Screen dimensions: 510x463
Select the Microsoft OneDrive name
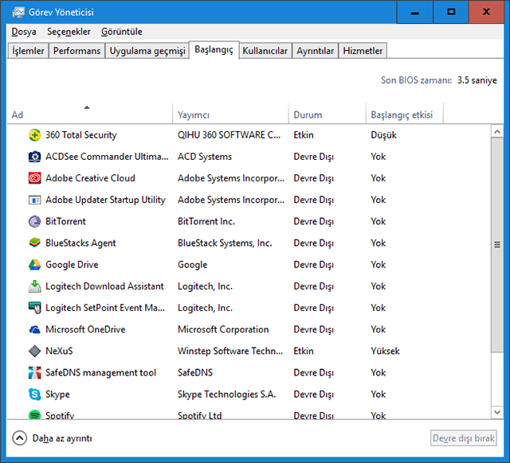(x=85, y=329)
